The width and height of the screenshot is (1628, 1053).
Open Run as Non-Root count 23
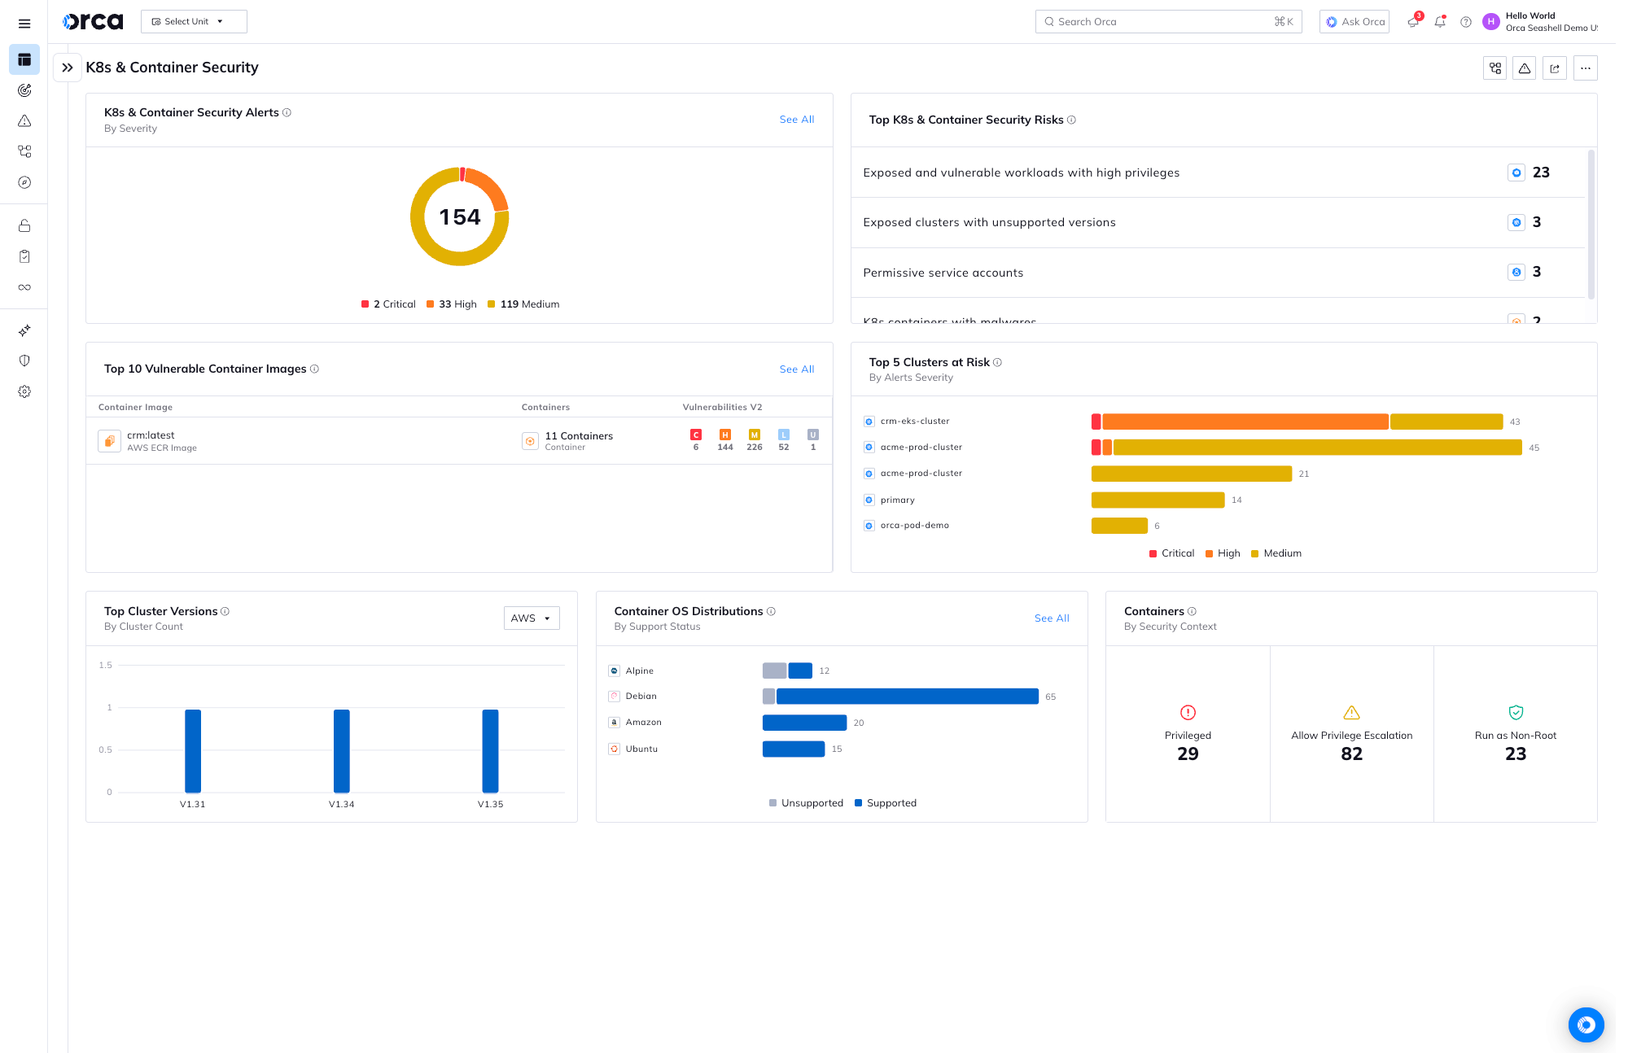[x=1516, y=754]
